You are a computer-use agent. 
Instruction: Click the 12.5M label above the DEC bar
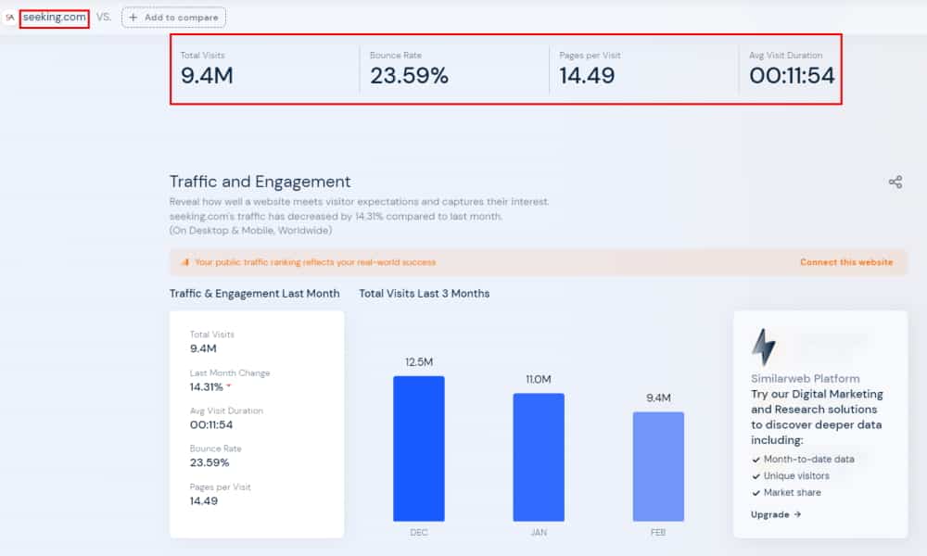[419, 362]
